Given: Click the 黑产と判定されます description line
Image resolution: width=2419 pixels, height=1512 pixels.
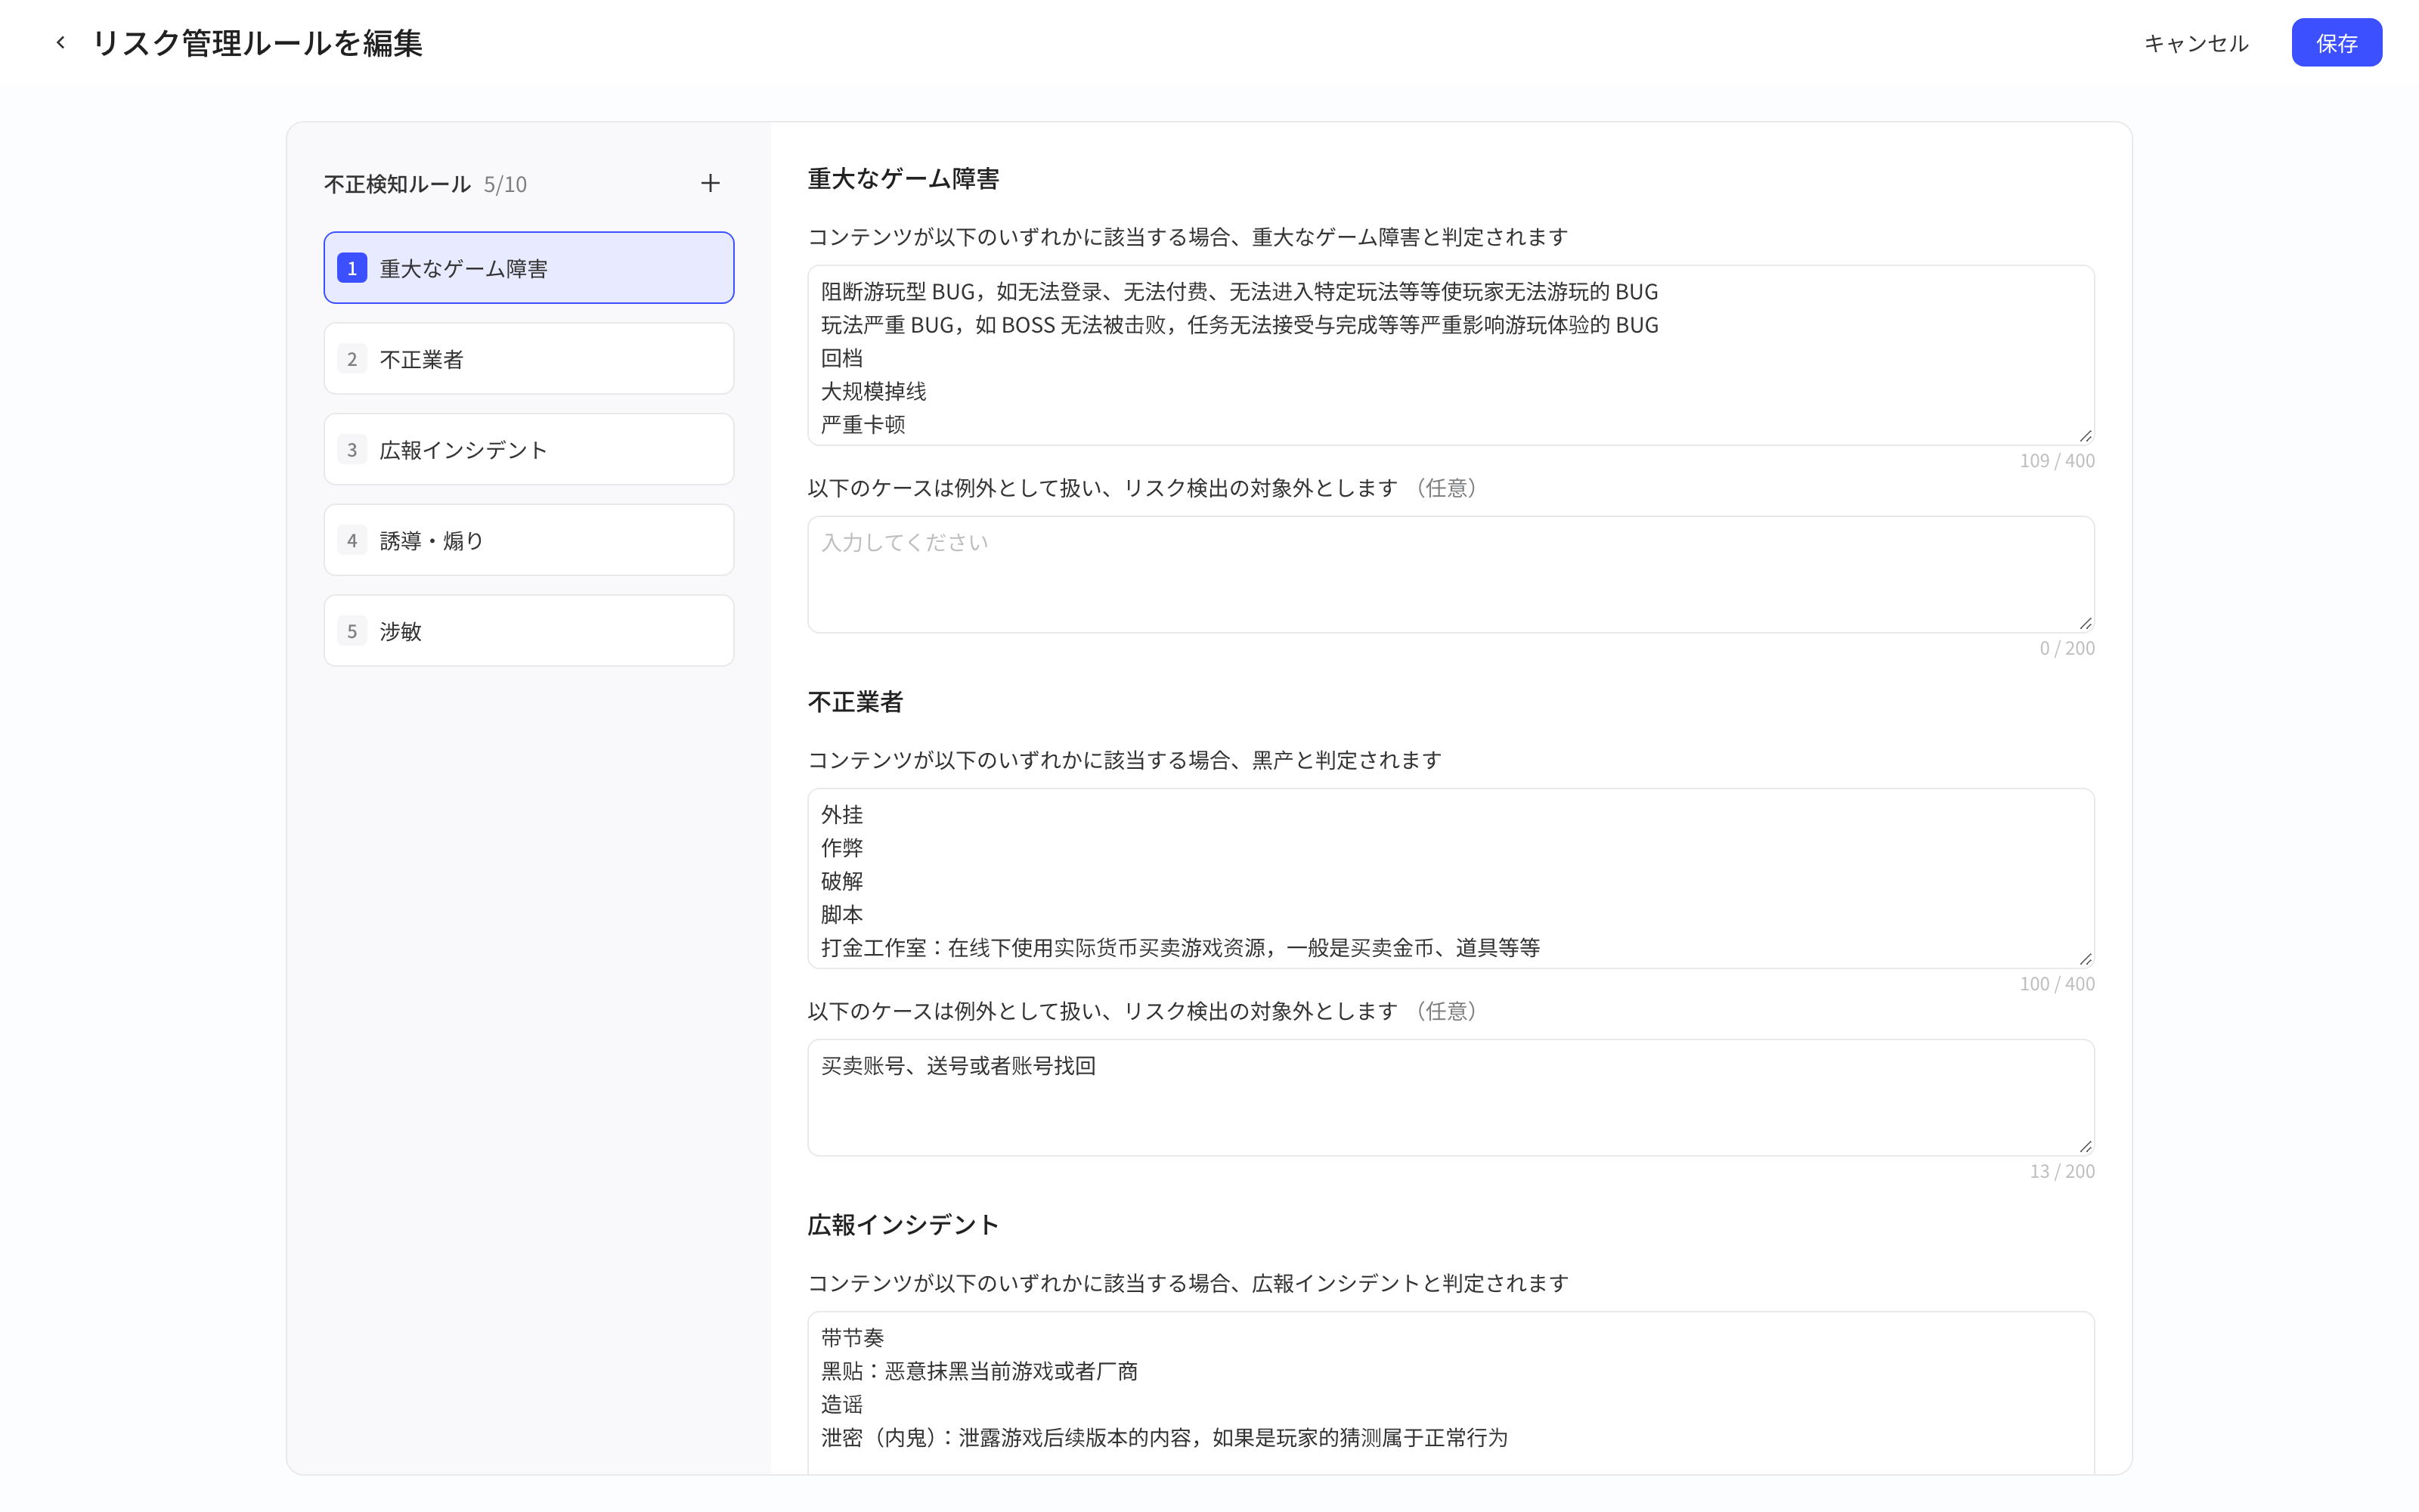Looking at the screenshot, I should (1125, 760).
